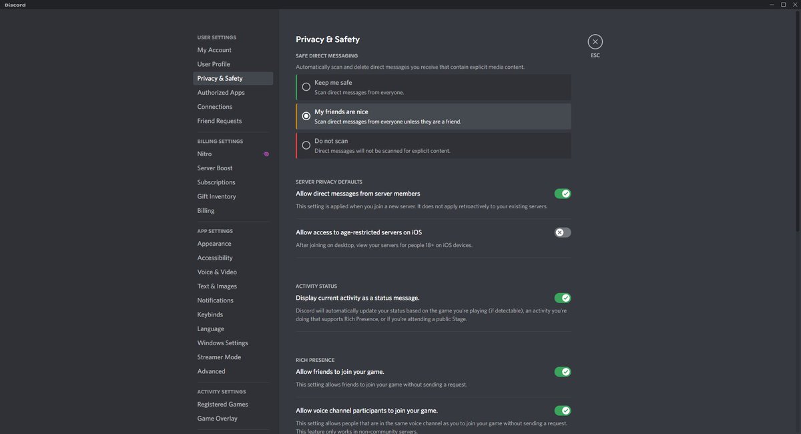Select Privacy & Safety in sidebar

pos(233,78)
